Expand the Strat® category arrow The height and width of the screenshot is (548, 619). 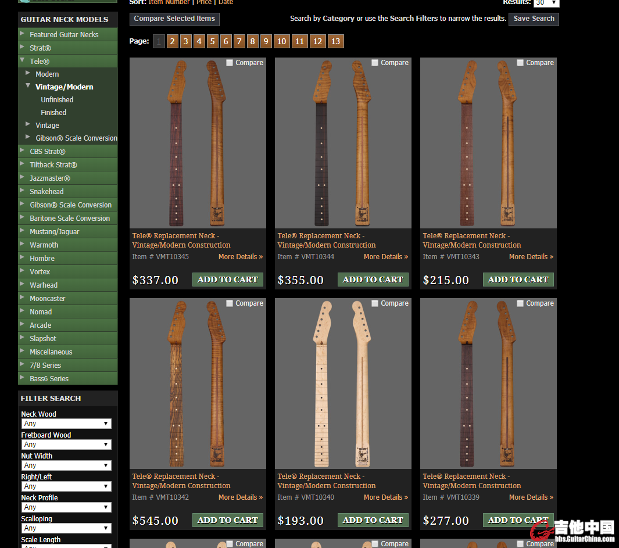click(x=23, y=48)
